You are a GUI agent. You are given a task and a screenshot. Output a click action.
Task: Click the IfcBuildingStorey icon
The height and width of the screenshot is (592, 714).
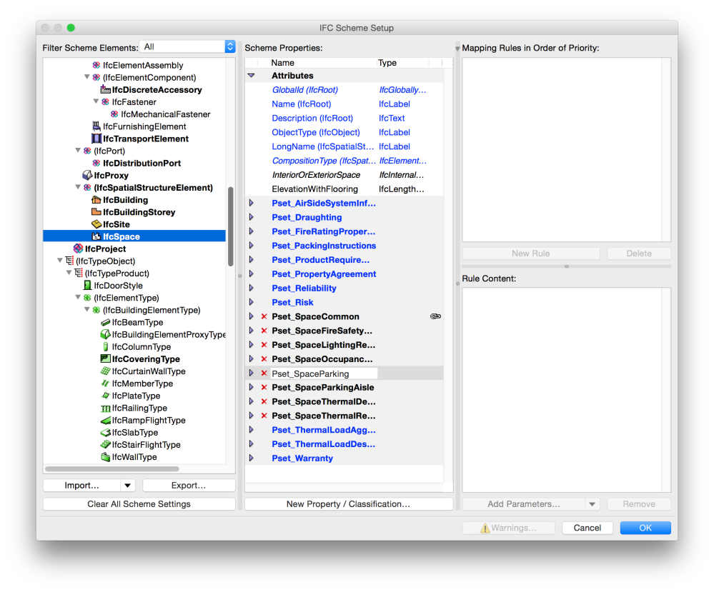[96, 212]
